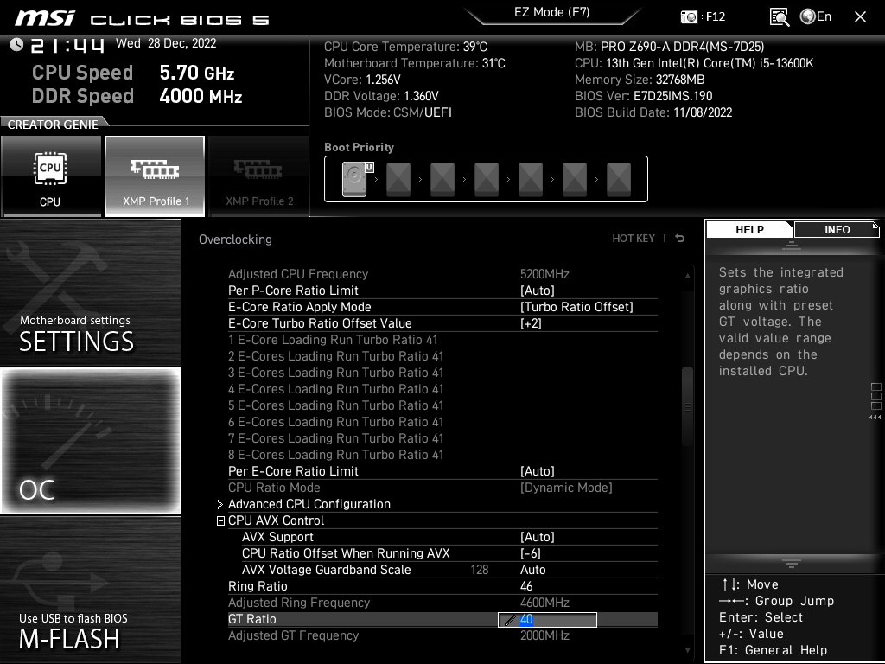Toggle the Creator Genie CPU button

pos(51,176)
